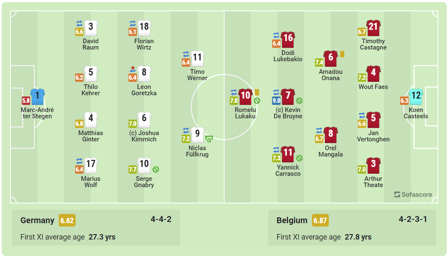
Task: Click Romelu Lukaku's goal ball icon
Action: point(257,101)
